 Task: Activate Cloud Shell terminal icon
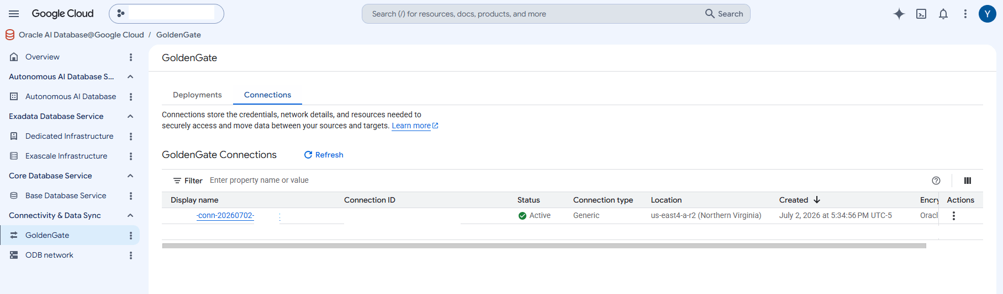[x=921, y=14]
